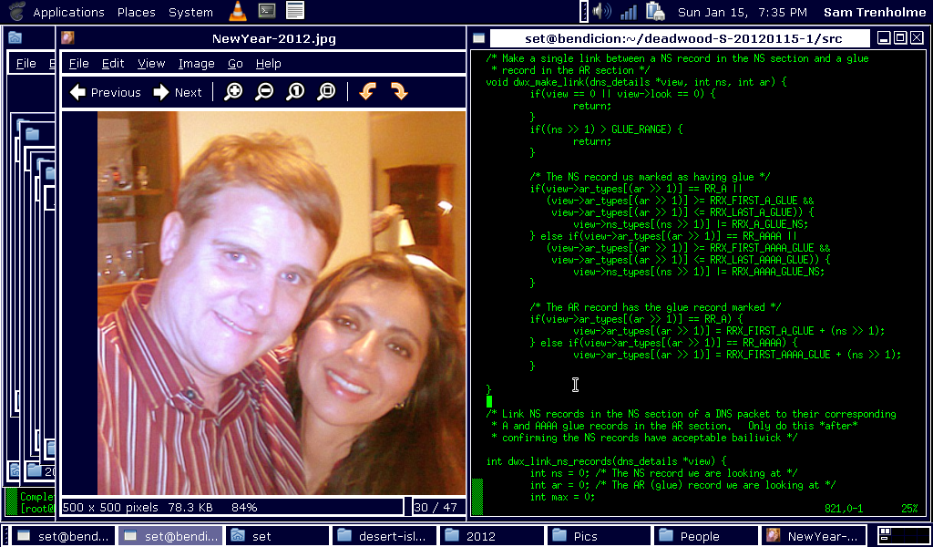Open the Go menu in viewer
Image resolution: width=933 pixels, height=547 pixels.
235,64
